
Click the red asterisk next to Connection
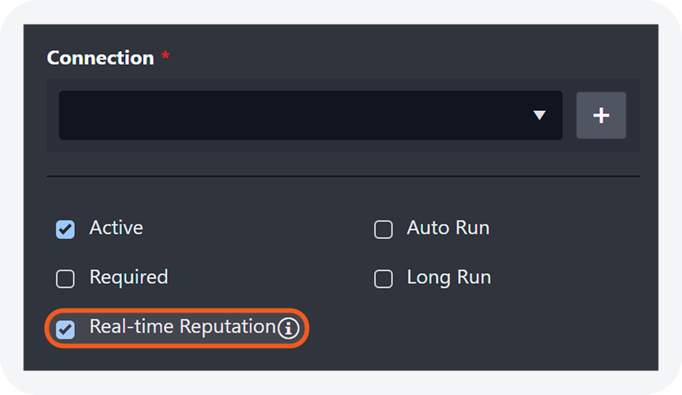tap(165, 57)
